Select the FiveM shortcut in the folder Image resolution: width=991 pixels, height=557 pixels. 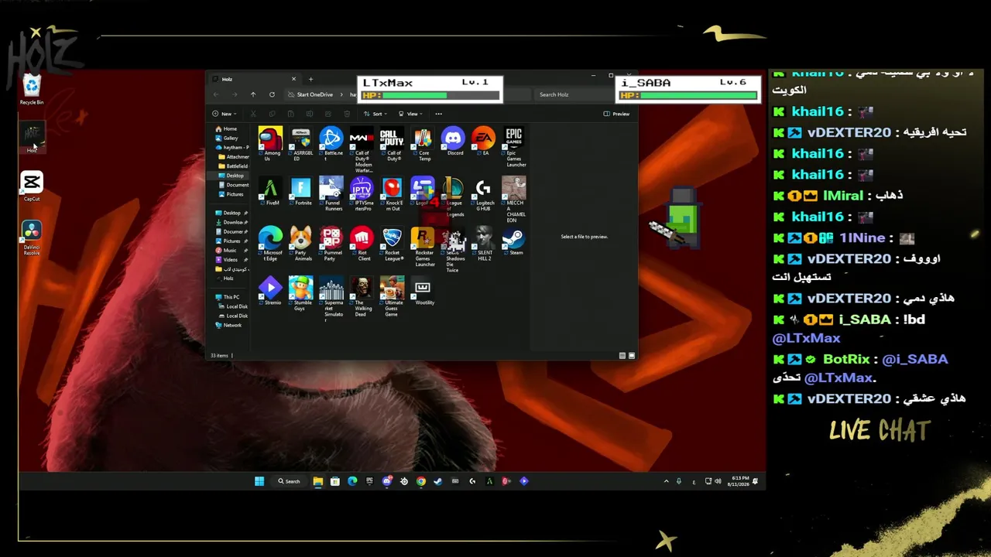tap(270, 191)
